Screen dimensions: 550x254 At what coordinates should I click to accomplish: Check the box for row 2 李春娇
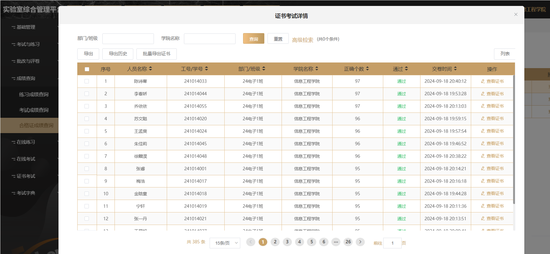[x=87, y=94]
